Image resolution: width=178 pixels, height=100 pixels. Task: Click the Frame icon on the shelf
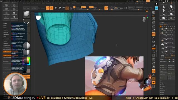click(154, 55)
